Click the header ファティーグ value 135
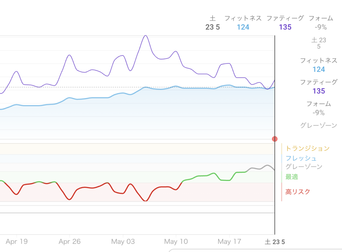Viewport: 342px width, 252px height. coord(285,27)
